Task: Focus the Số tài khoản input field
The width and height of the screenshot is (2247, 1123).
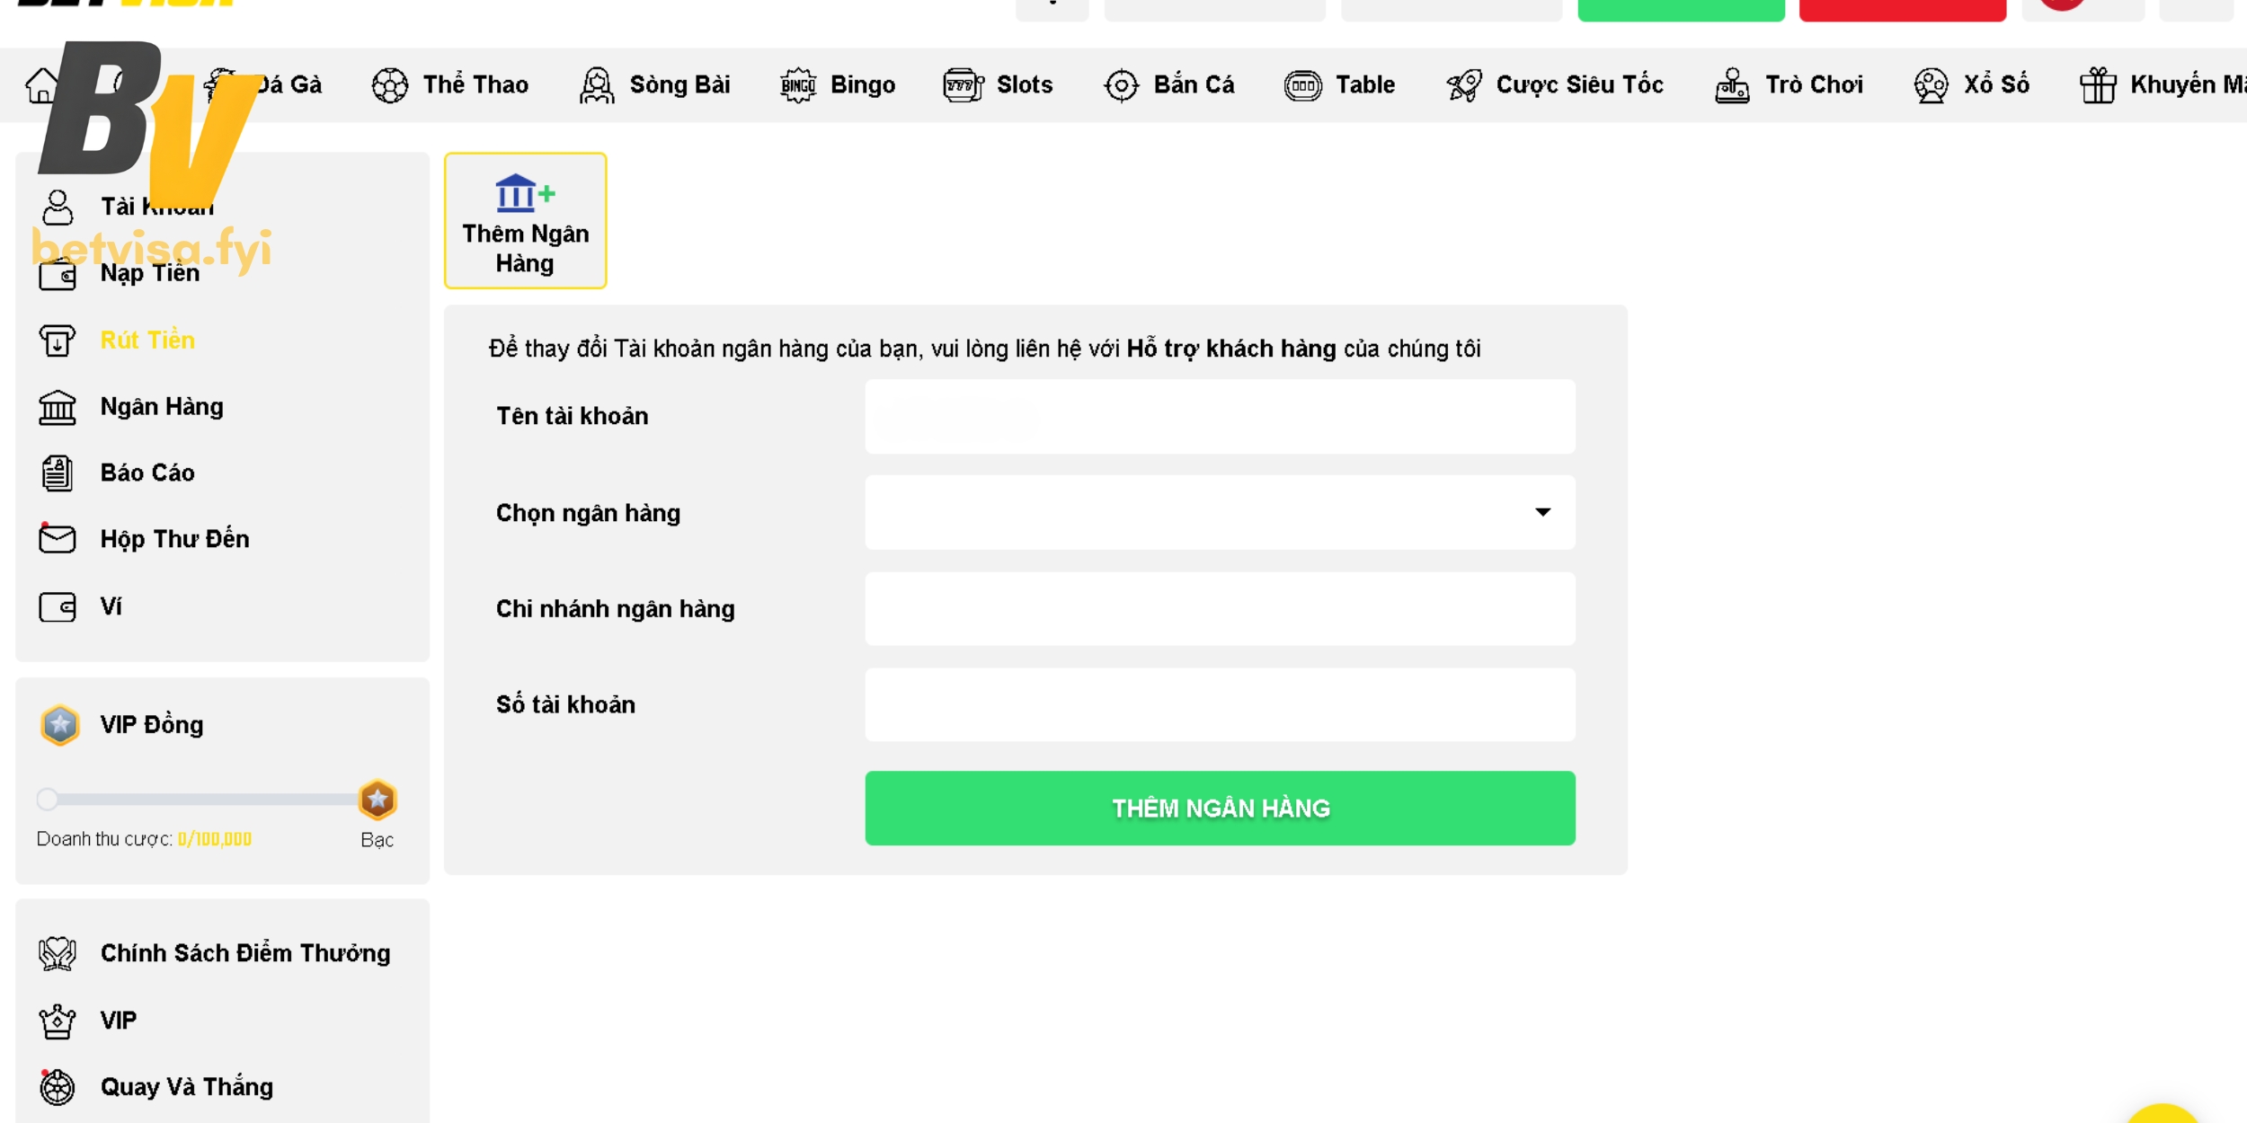Action: click(x=1219, y=704)
